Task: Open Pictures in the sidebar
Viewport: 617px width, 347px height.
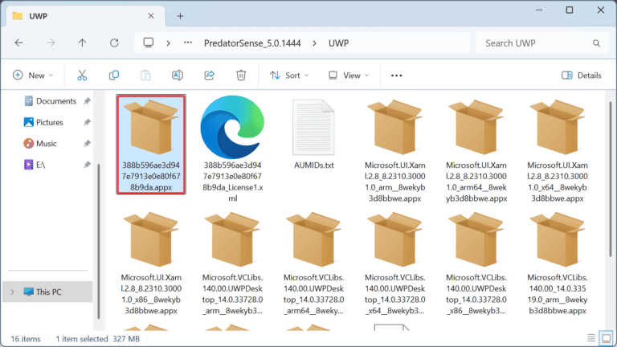Action: click(x=50, y=122)
